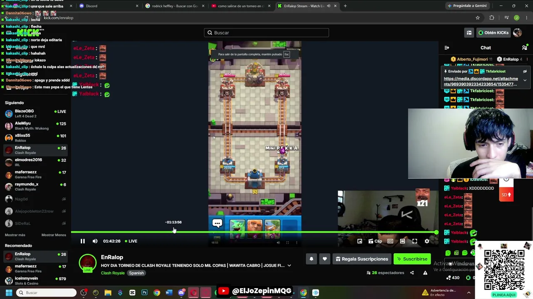The height and width of the screenshot is (299, 533).
Task: Expand the pinned message chevron
Action: click(x=525, y=80)
